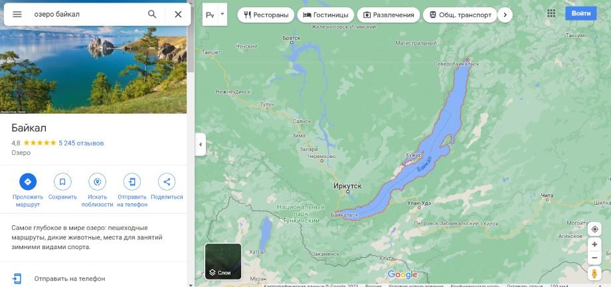The image size is (611, 287).
Task: Filter map by Общ. транспорт
Action: point(460,15)
